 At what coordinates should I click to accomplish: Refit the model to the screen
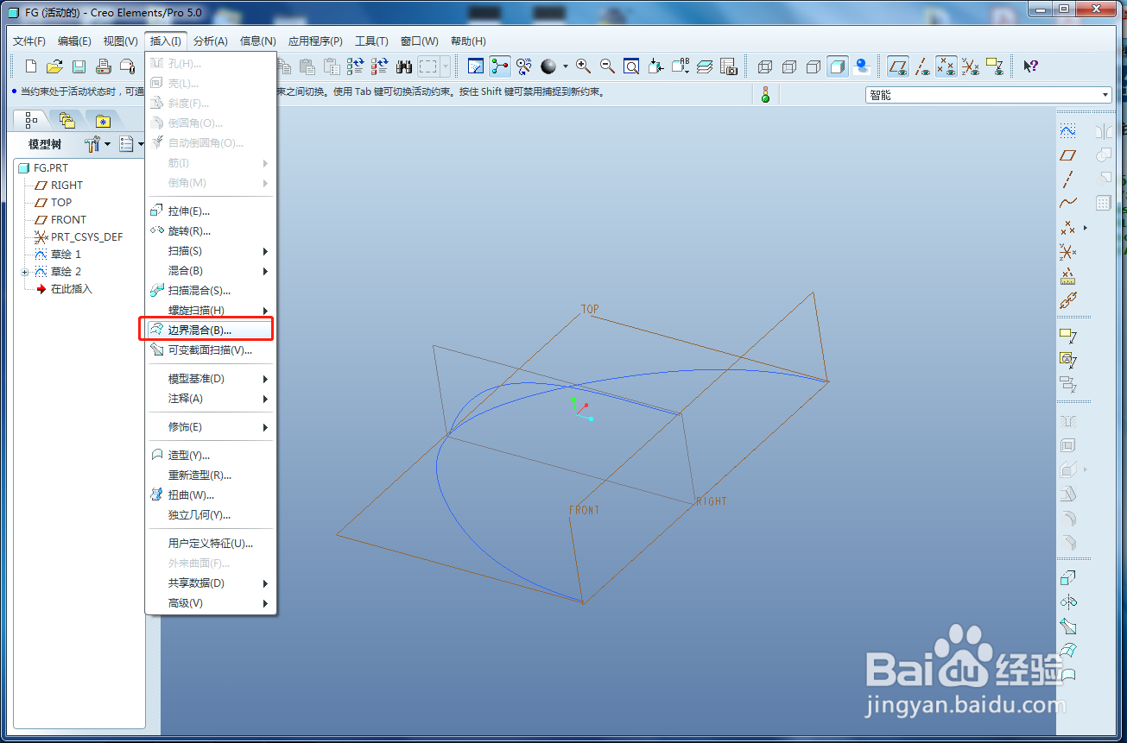point(632,66)
